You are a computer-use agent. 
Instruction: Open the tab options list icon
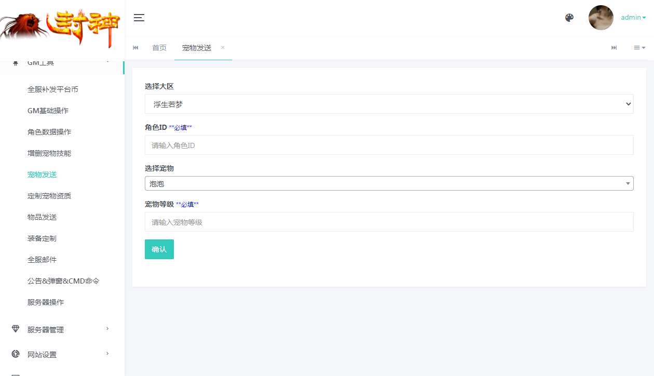click(x=638, y=47)
